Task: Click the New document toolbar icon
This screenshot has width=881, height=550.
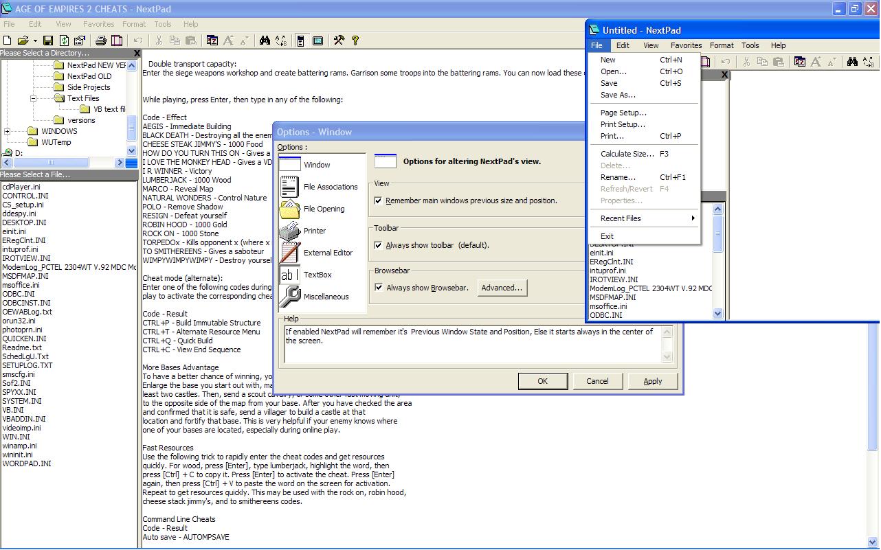Action: point(8,41)
